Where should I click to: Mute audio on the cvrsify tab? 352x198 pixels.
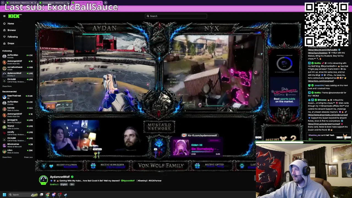click(x=32, y=3)
